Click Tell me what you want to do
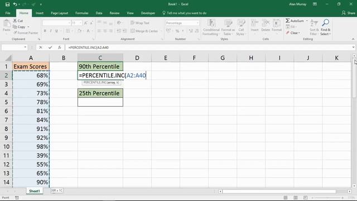Viewport: 357px width, 201px height. pyautogui.click(x=185, y=13)
